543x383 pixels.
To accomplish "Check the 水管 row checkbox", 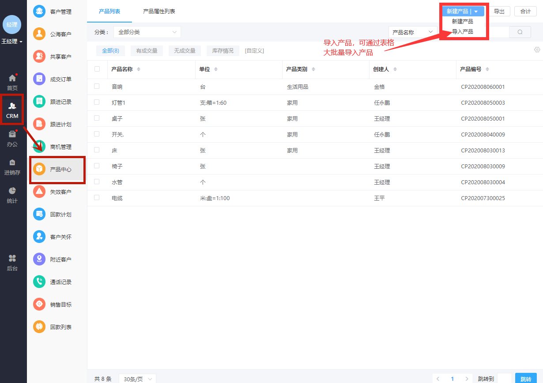I will tap(97, 182).
